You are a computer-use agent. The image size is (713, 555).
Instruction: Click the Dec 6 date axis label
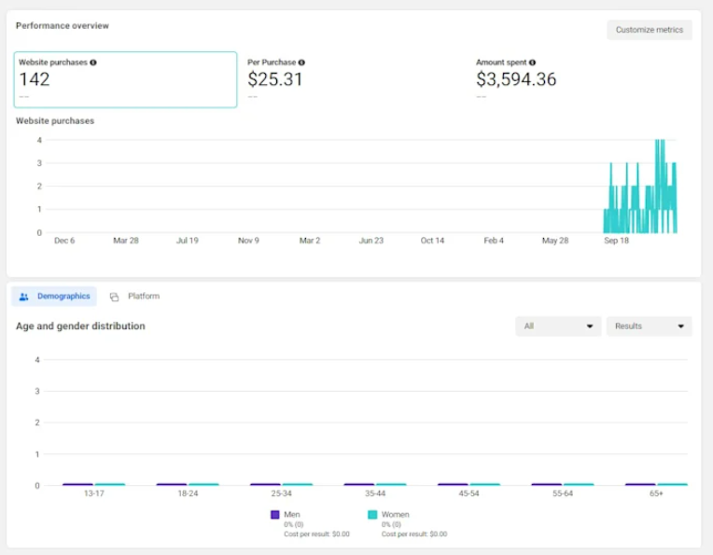point(64,241)
